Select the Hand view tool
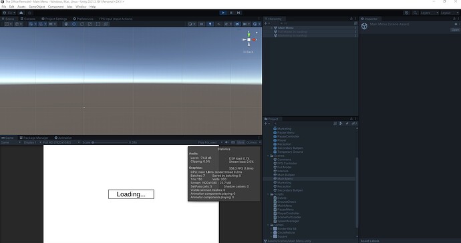Screen dimensions: 461x243 click(x=66, y=24)
